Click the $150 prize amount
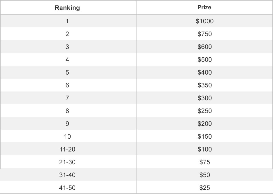The height and width of the screenshot is (194, 273). (x=204, y=137)
